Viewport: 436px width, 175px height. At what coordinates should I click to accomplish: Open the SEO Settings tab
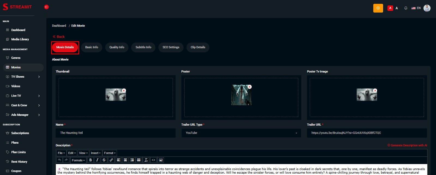pos(171,47)
